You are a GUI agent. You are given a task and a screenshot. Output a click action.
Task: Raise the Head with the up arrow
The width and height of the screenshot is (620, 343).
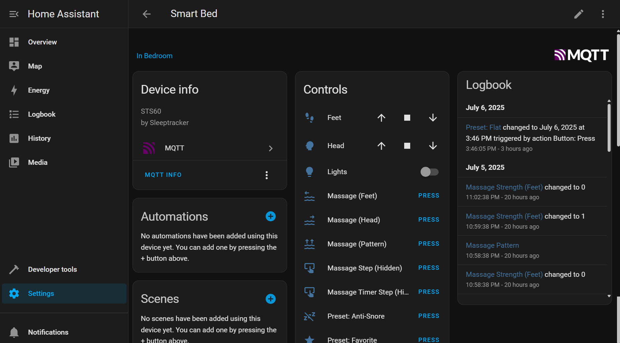point(381,146)
